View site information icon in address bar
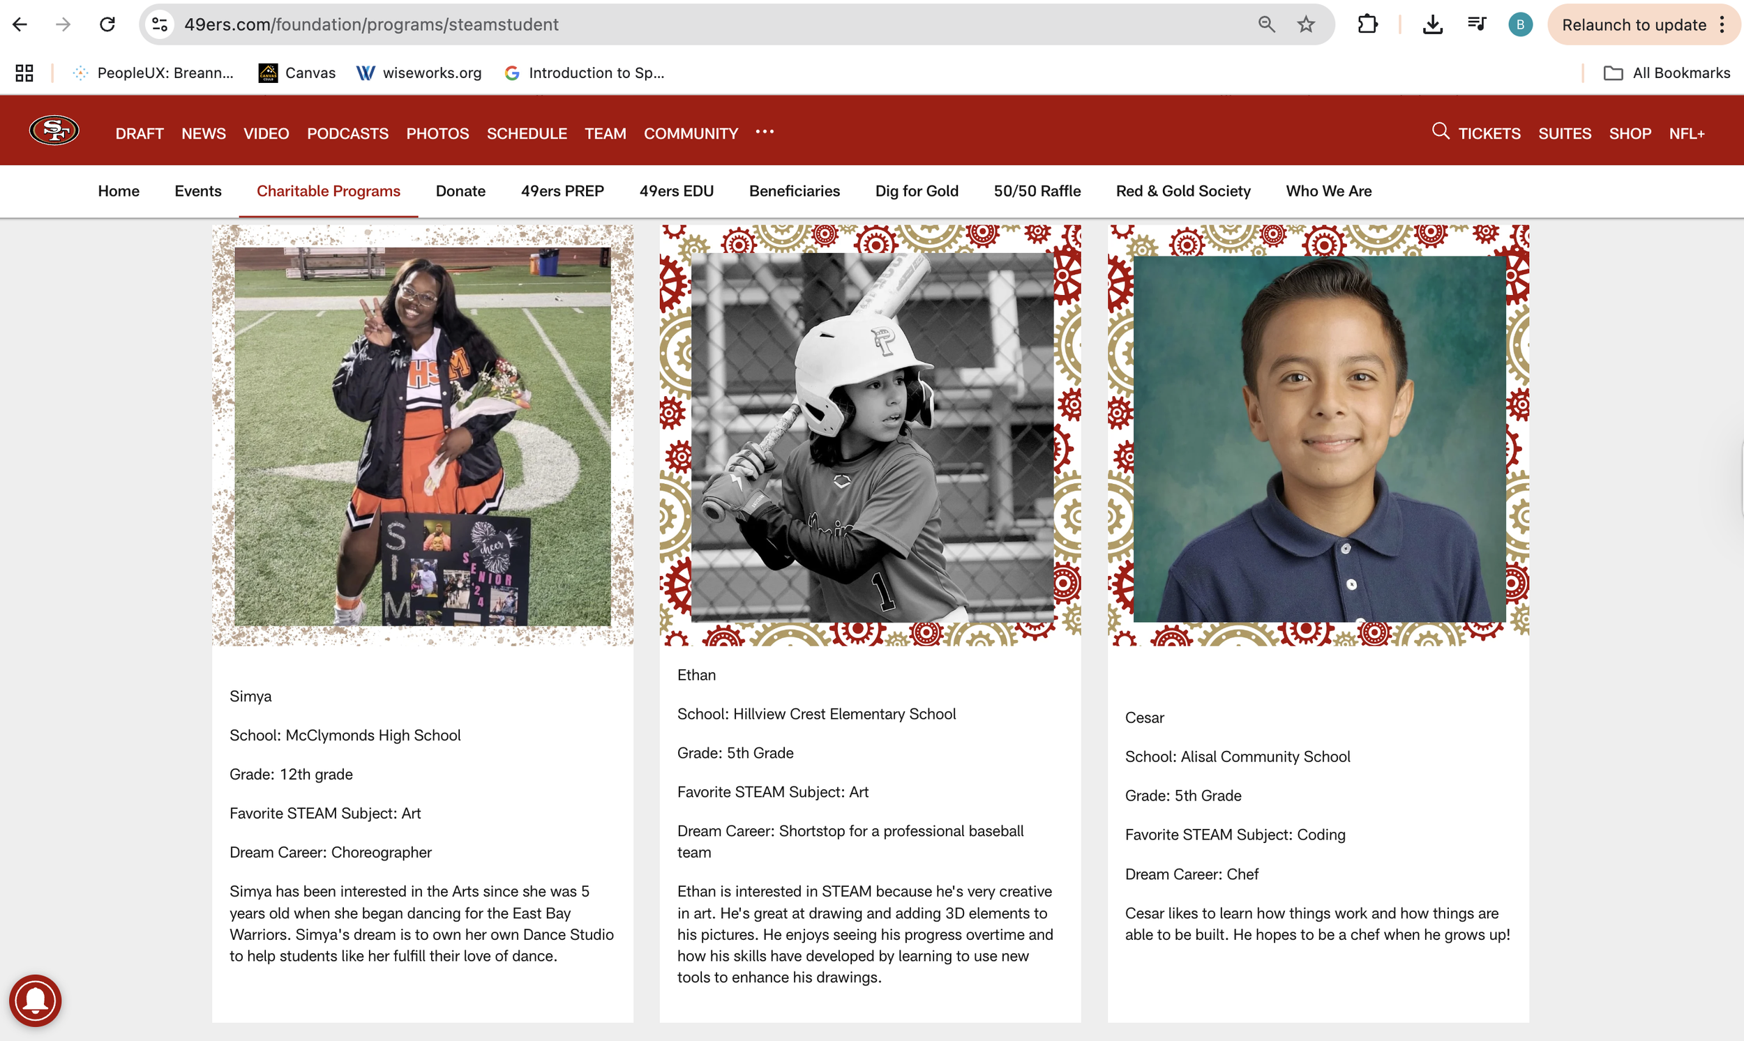 (160, 24)
